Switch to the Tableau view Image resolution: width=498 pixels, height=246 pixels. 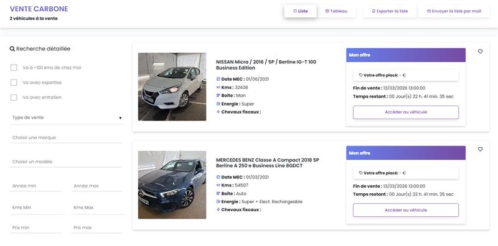[336, 11]
